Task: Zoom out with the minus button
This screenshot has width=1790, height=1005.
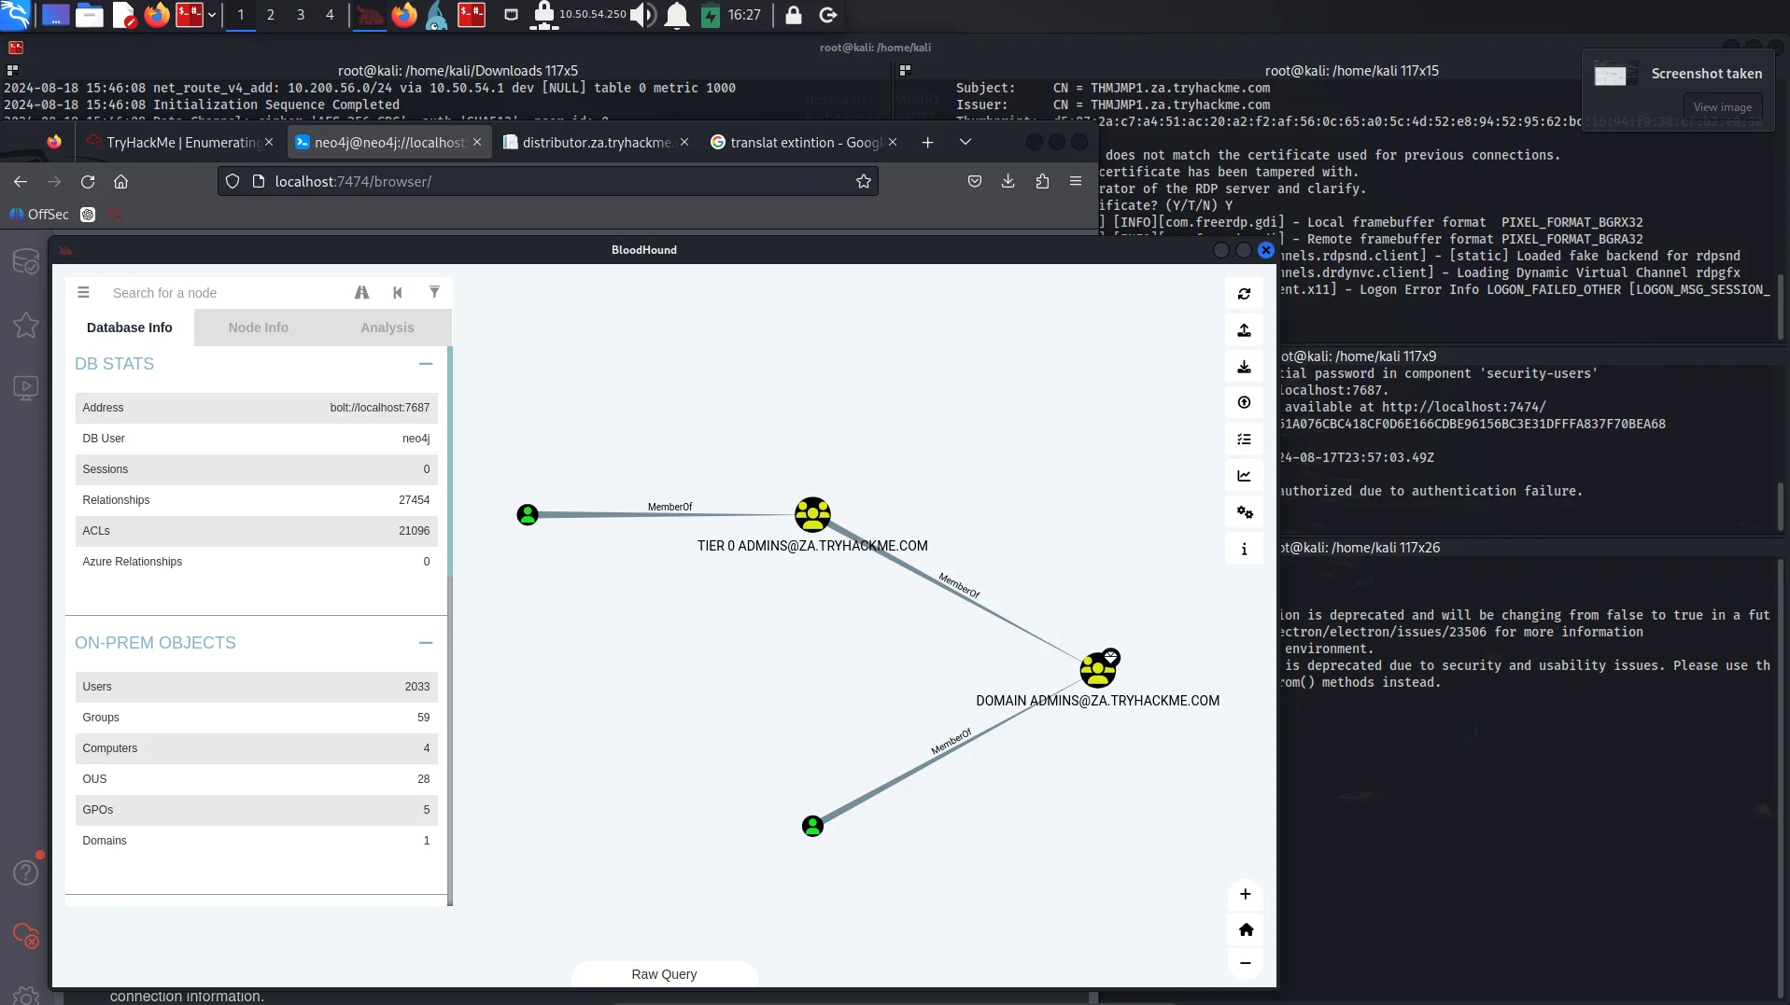Action: point(1245,963)
